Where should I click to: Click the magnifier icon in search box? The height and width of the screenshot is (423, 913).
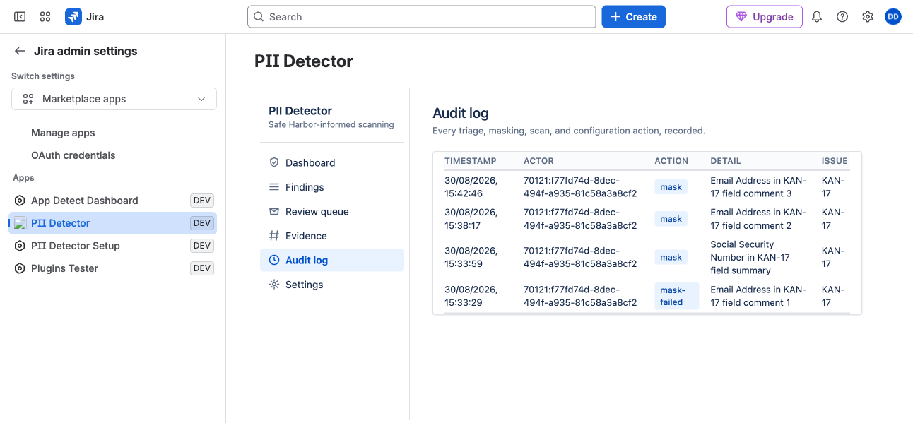click(259, 17)
